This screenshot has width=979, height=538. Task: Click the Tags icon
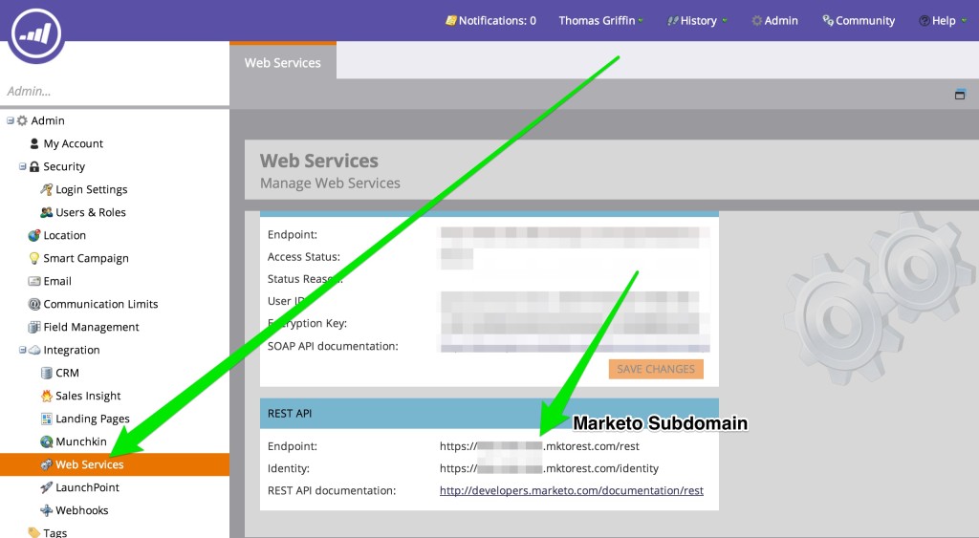point(34,532)
